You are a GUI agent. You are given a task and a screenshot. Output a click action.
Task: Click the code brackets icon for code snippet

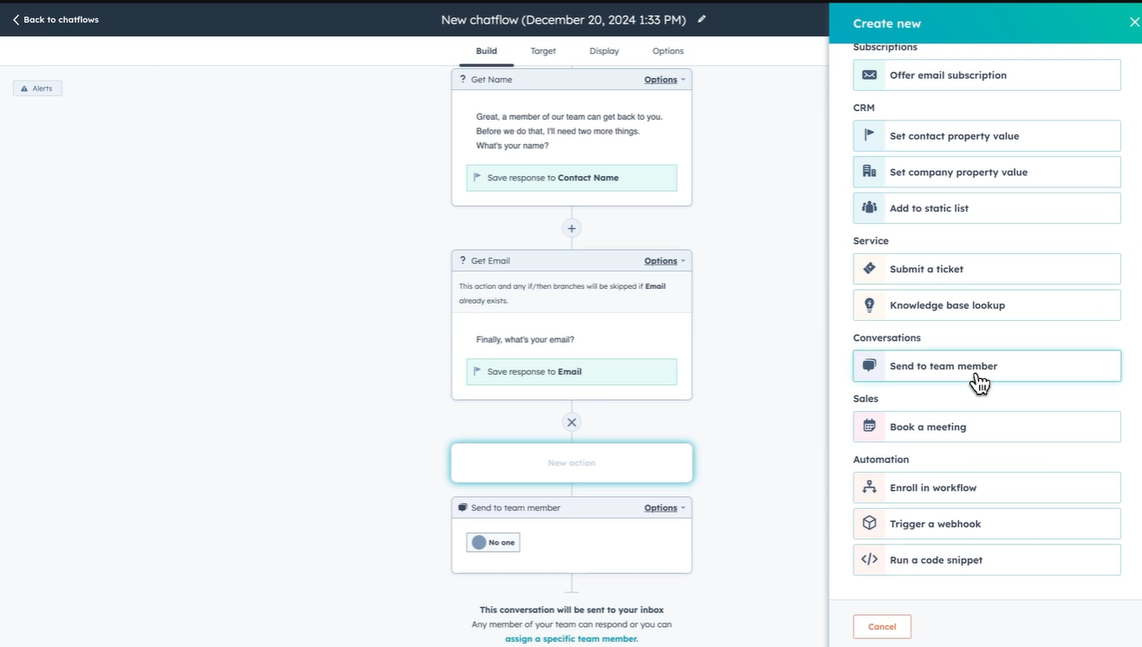point(869,559)
